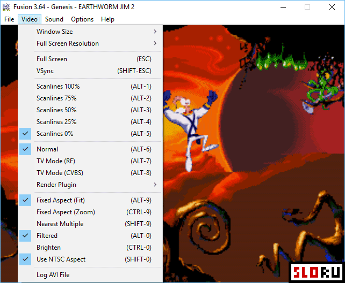
Task: Close the Fusion emulator window
Action: coord(332,7)
